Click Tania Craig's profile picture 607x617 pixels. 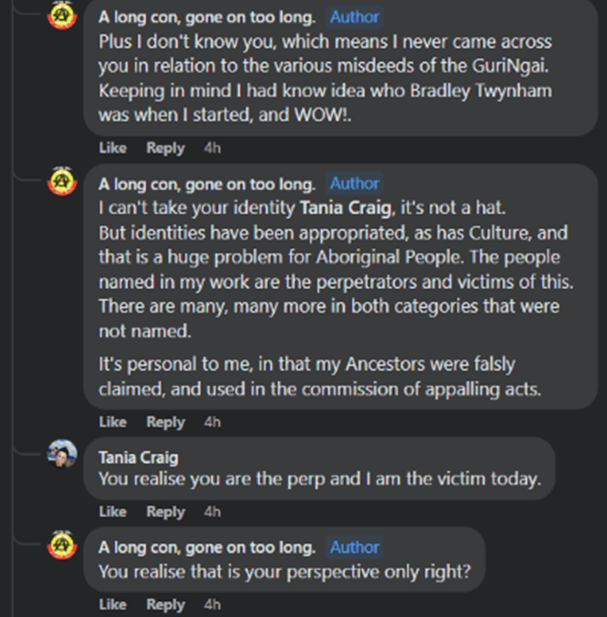(x=62, y=454)
